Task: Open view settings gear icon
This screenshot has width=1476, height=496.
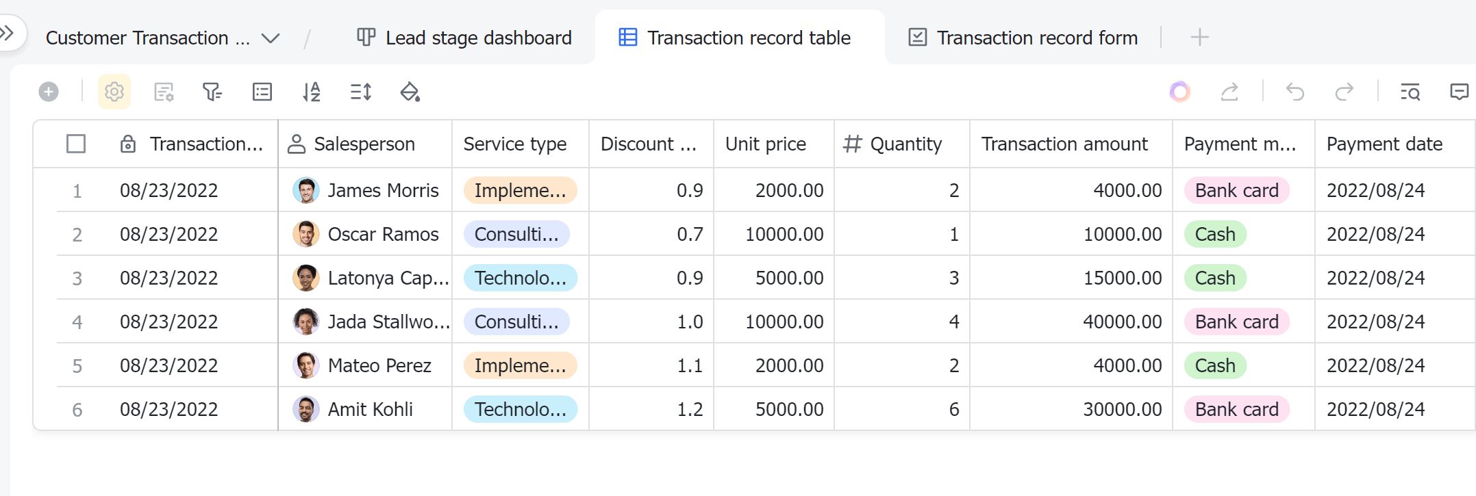Action: coord(114,92)
